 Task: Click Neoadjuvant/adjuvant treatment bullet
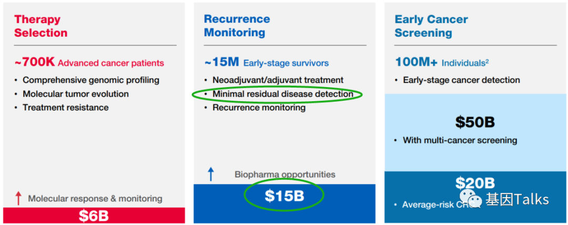point(278,80)
